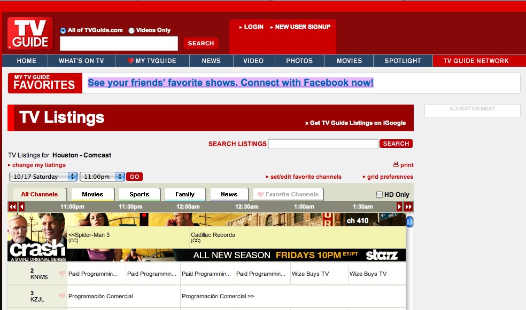The height and width of the screenshot is (310, 526).
Task: Favorite channel 2 KNWS with the heart icon
Action: 62,274
